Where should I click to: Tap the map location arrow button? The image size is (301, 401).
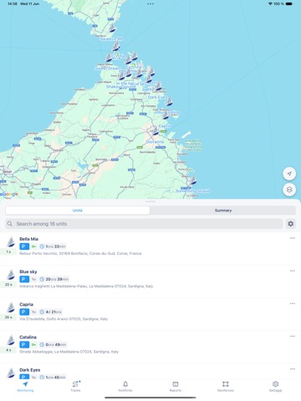[289, 174]
